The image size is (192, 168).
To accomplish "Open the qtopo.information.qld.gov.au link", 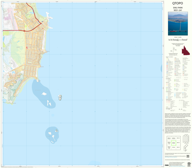I will click(x=171, y=157).
